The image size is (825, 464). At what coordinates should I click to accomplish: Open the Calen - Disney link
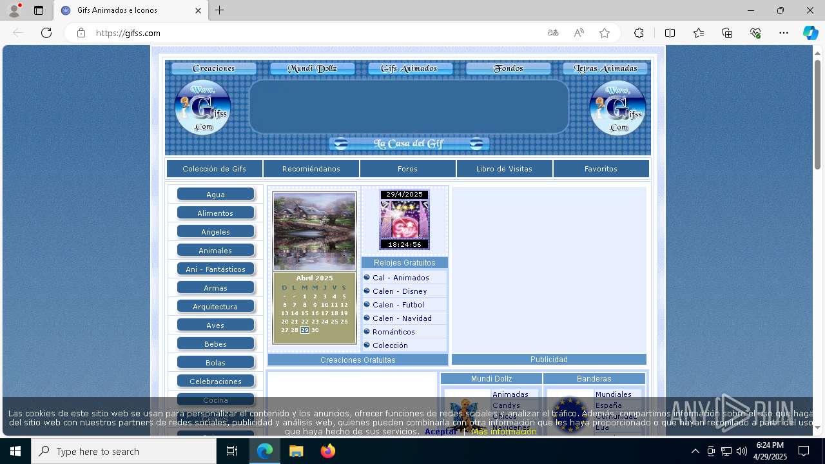pyautogui.click(x=400, y=291)
